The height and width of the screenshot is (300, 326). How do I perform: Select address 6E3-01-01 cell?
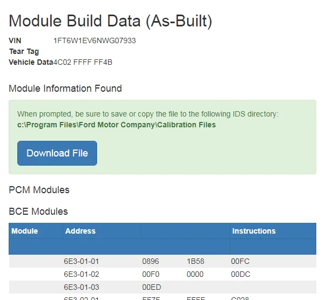(x=81, y=261)
